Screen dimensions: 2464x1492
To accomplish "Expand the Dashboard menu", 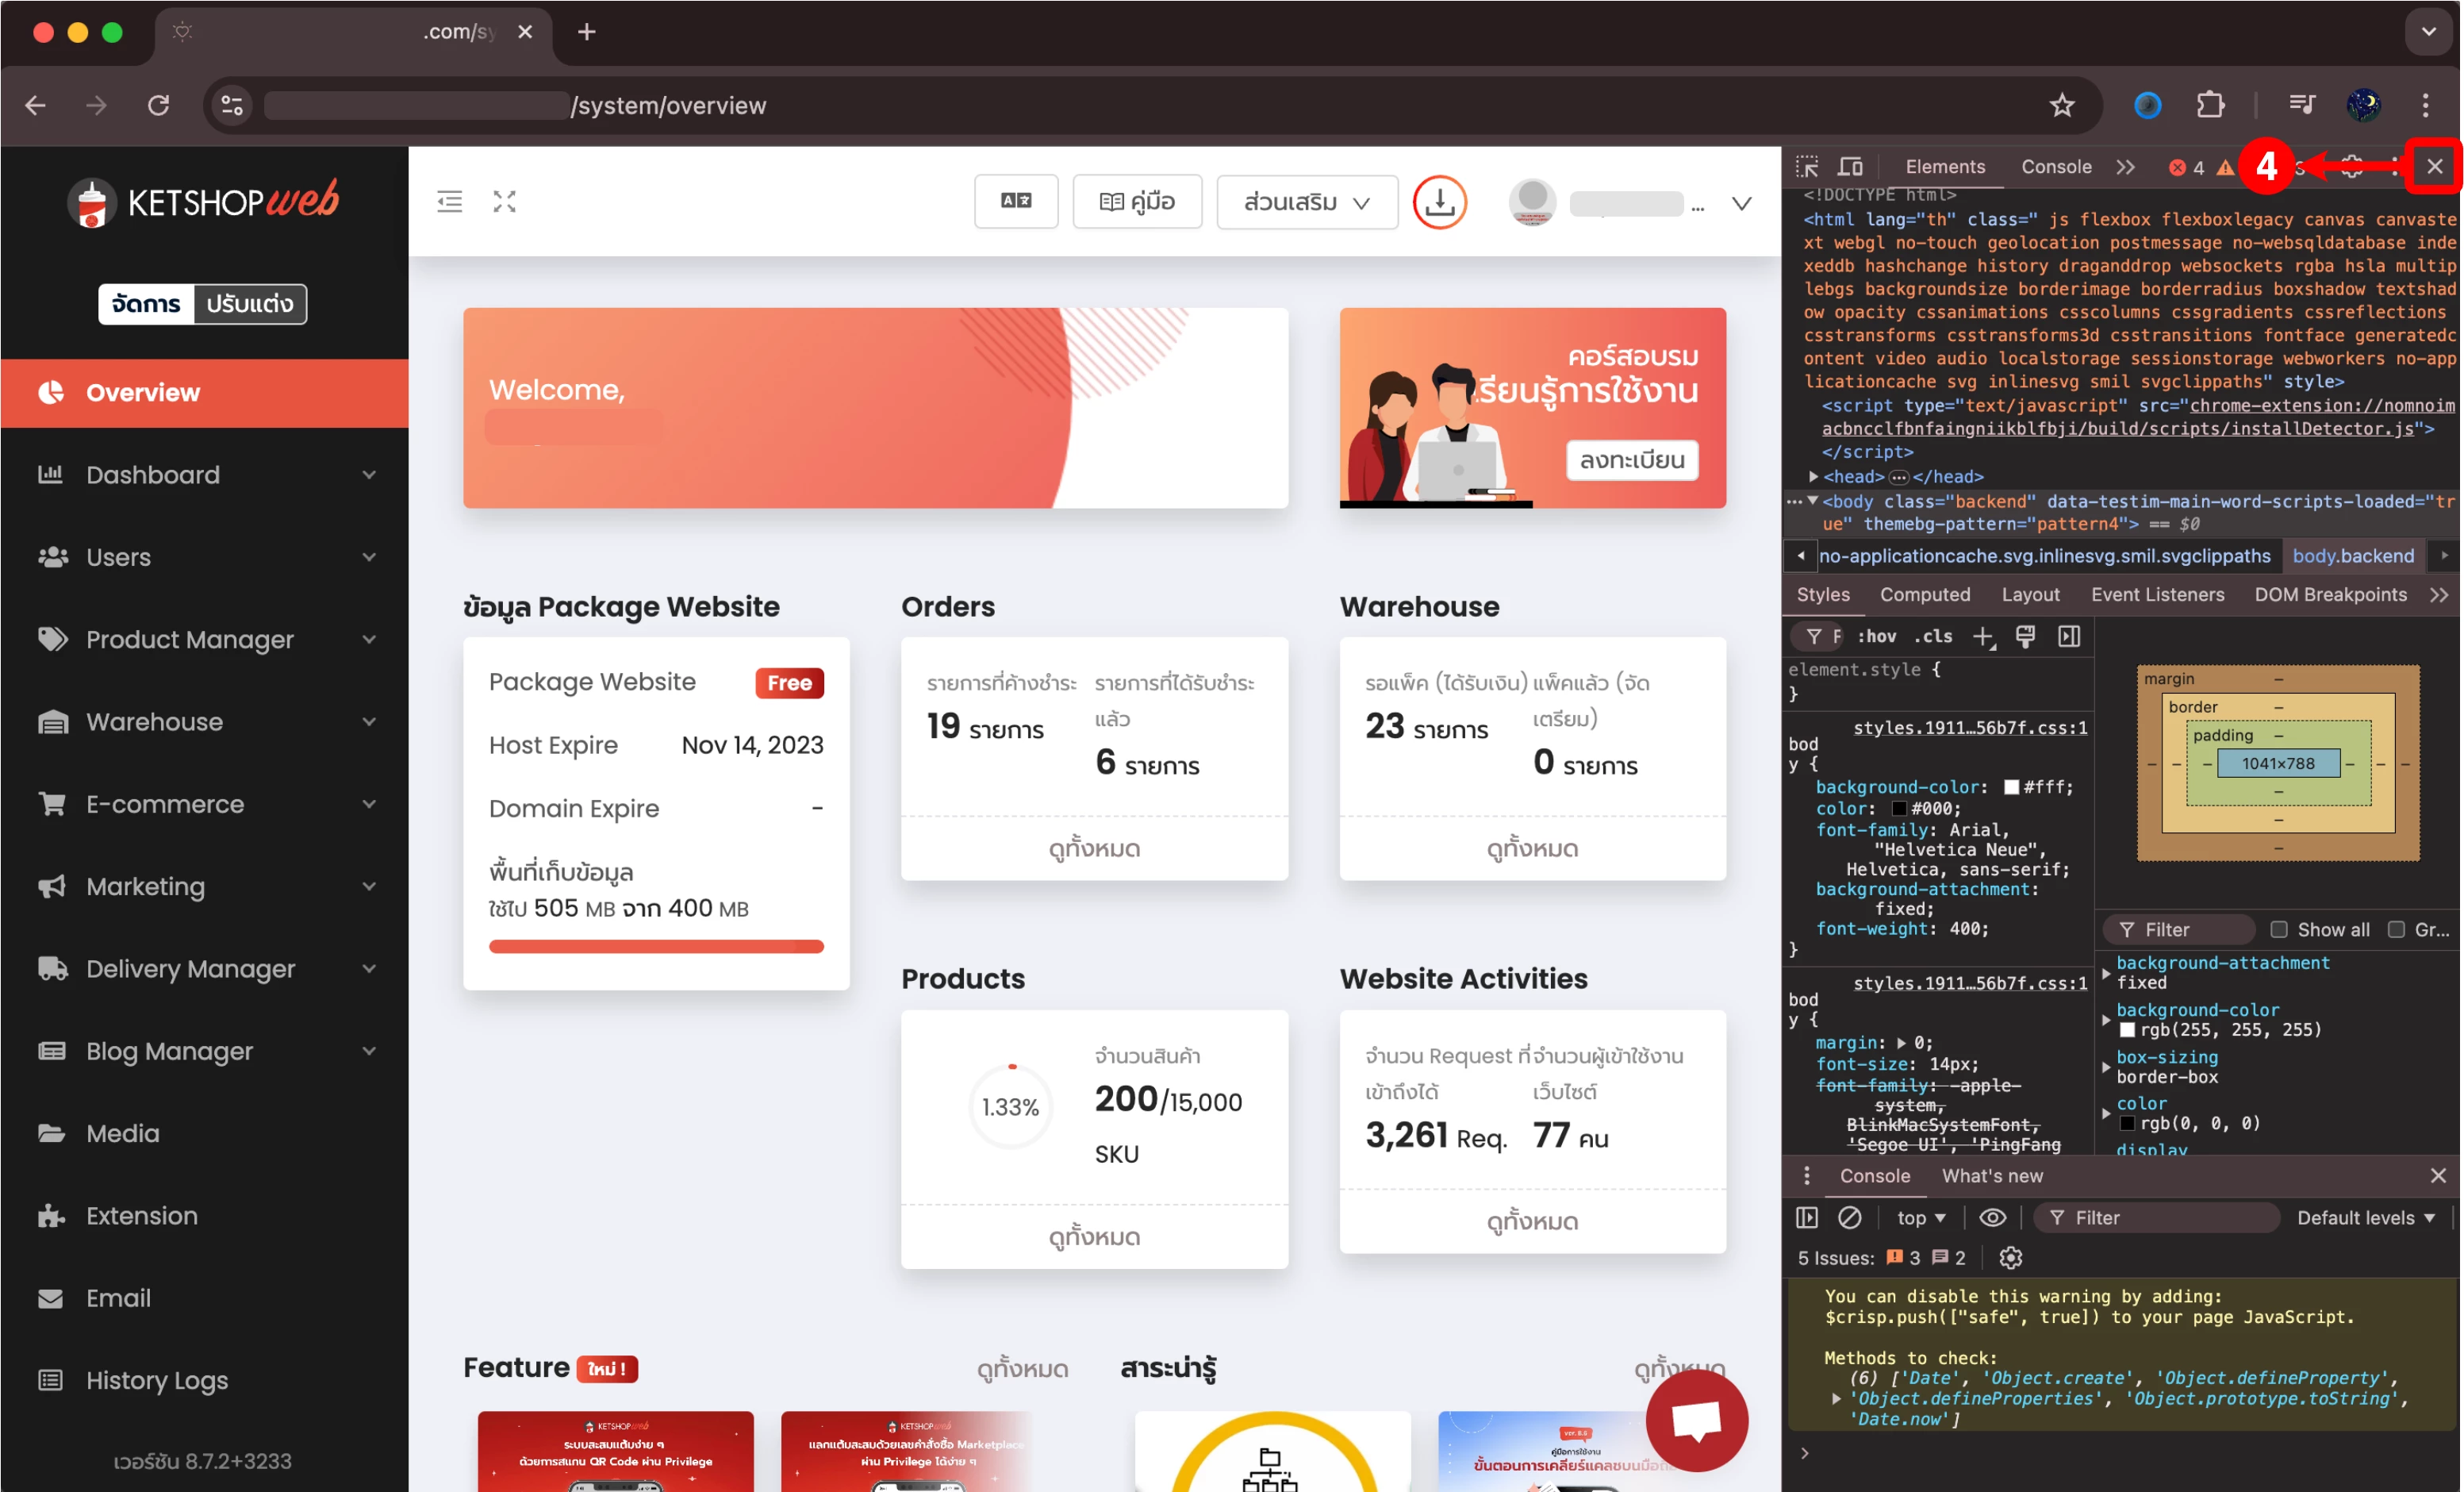I will [204, 475].
